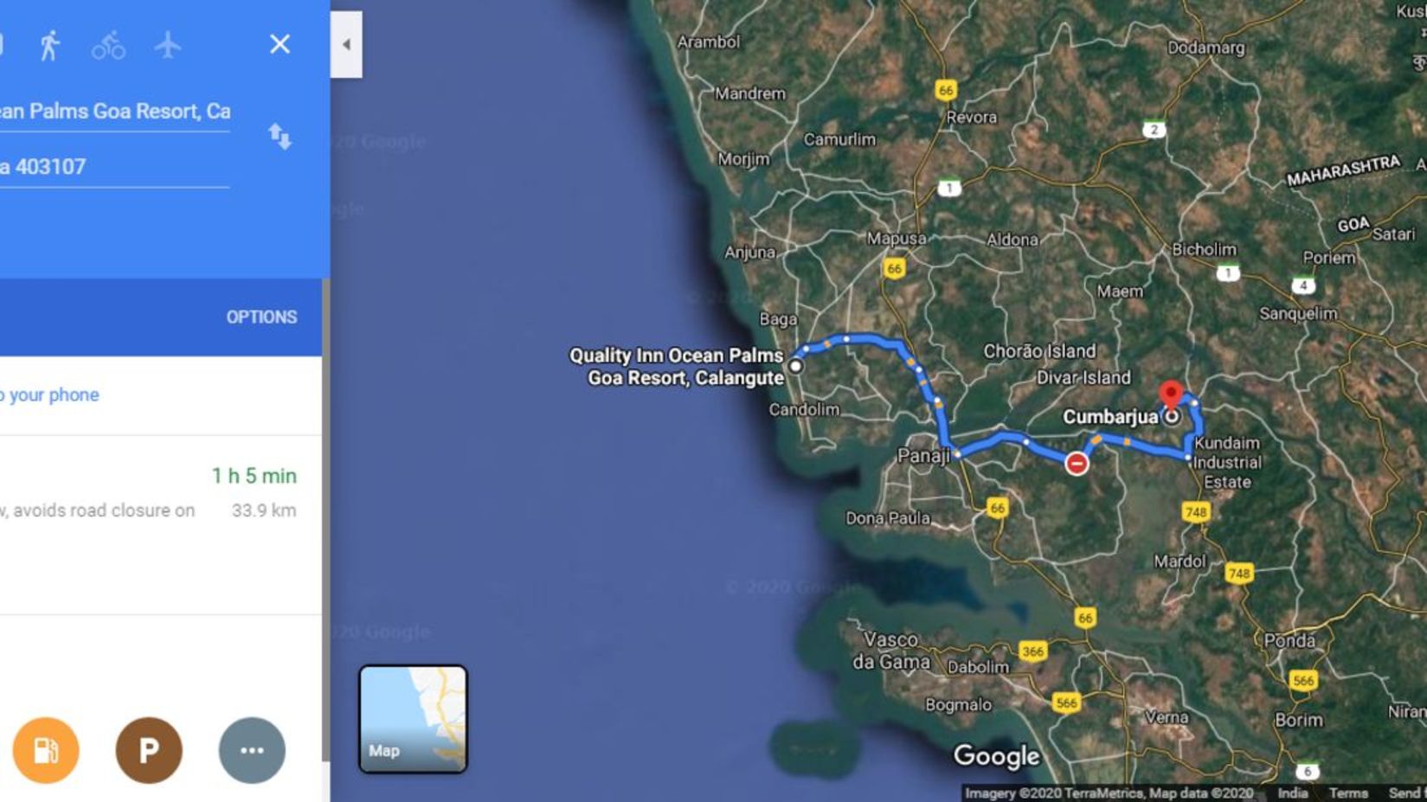Image resolution: width=1427 pixels, height=802 pixels.
Task: Search for gas stations nearby
Action: tap(46, 750)
